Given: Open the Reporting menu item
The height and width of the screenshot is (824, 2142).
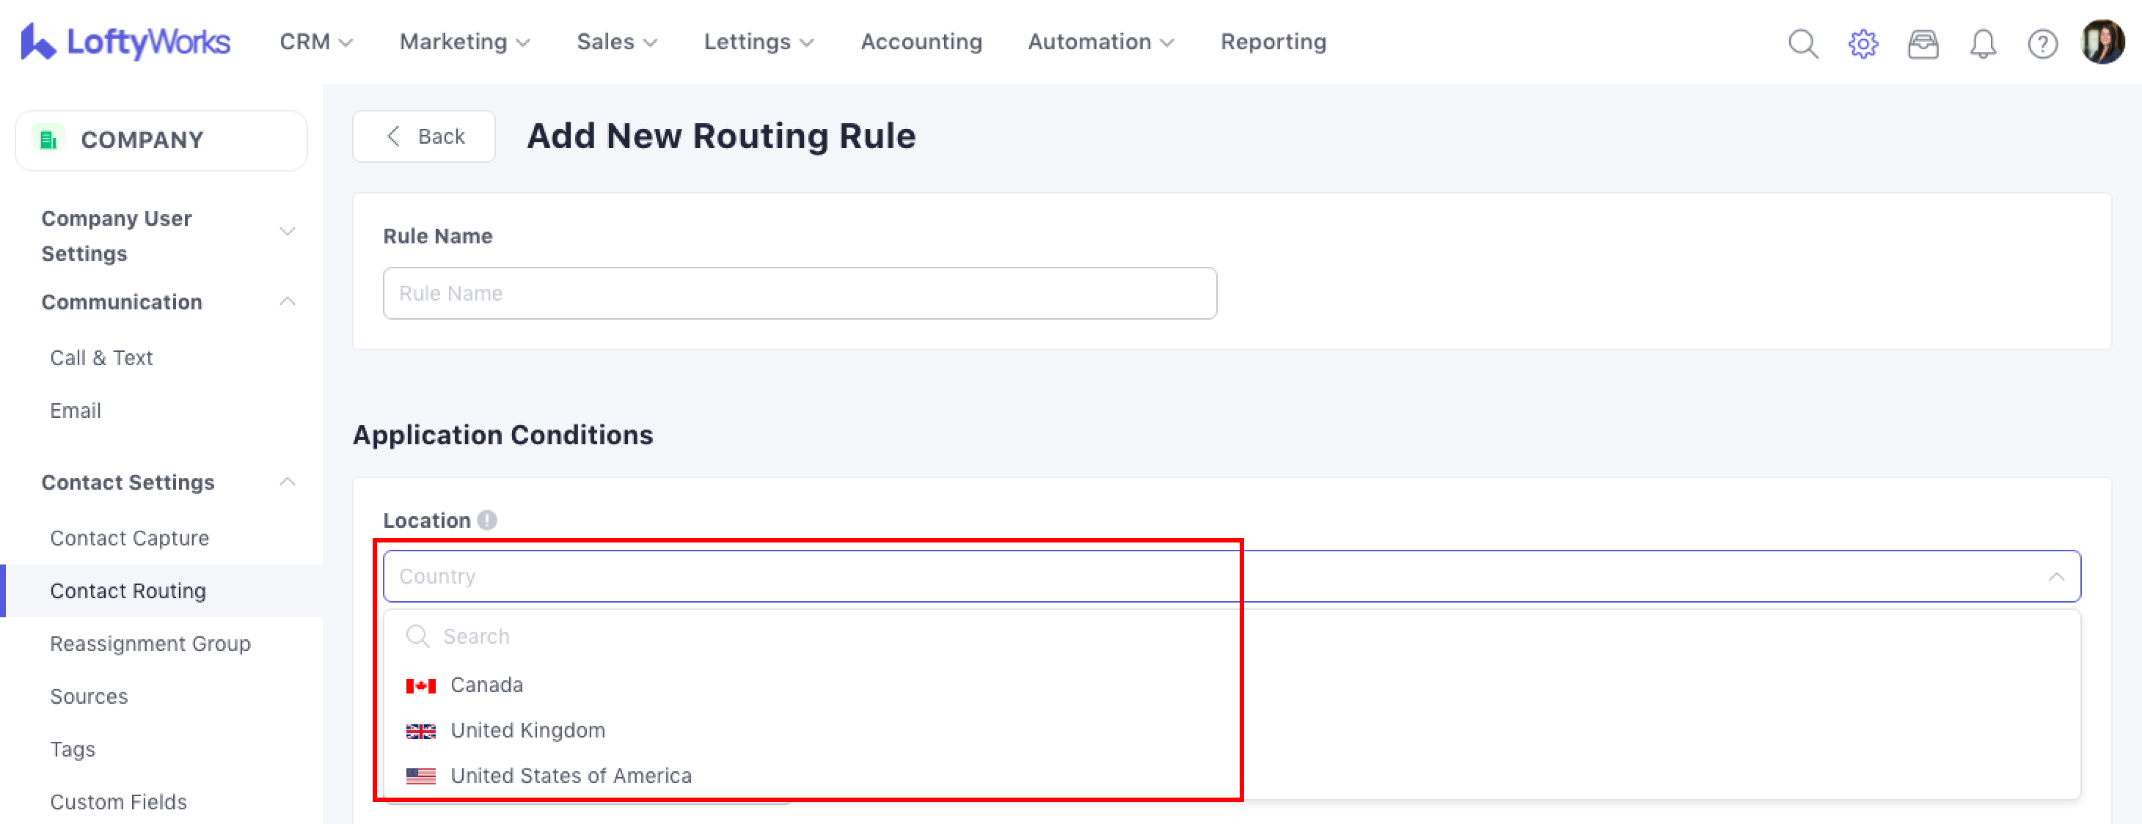Looking at the screenshot, I should coord(1272,42).
